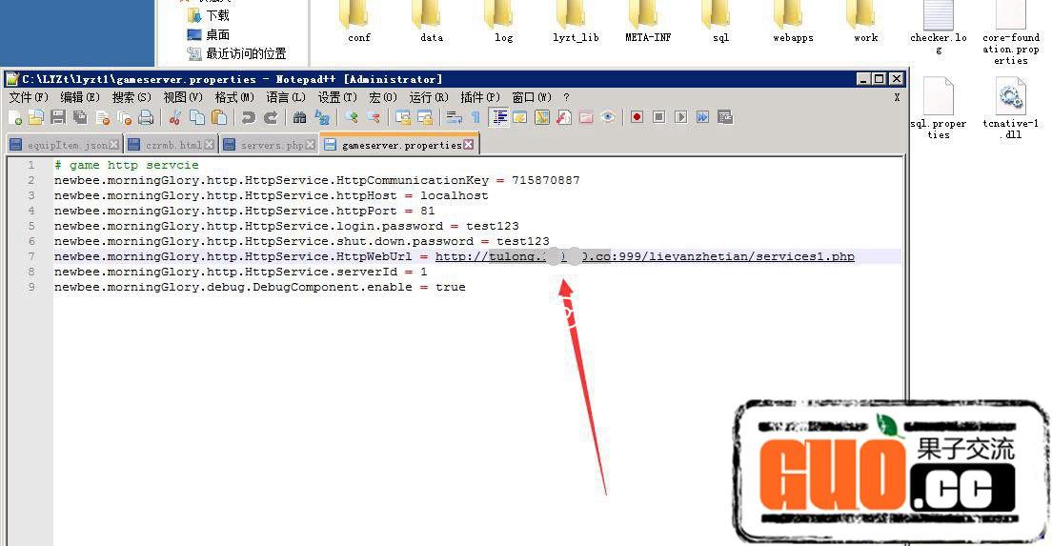Open Find with the binoculars icon

(299, 117)
